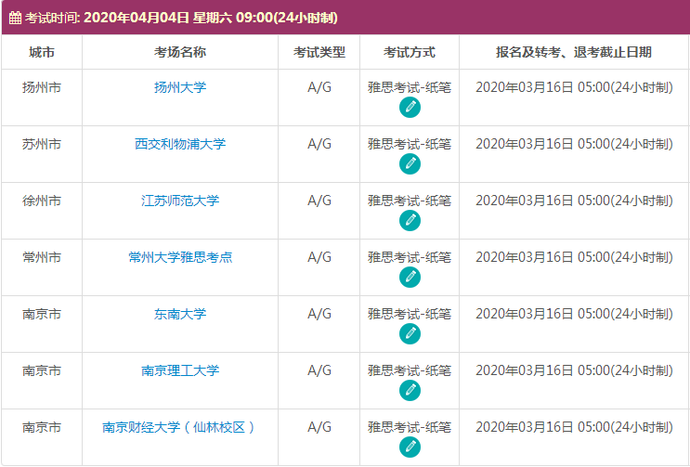The image size is (690, 467).
Task: Click the pencil icon in the 南京财经大学 row
Action: coord(410,448)
